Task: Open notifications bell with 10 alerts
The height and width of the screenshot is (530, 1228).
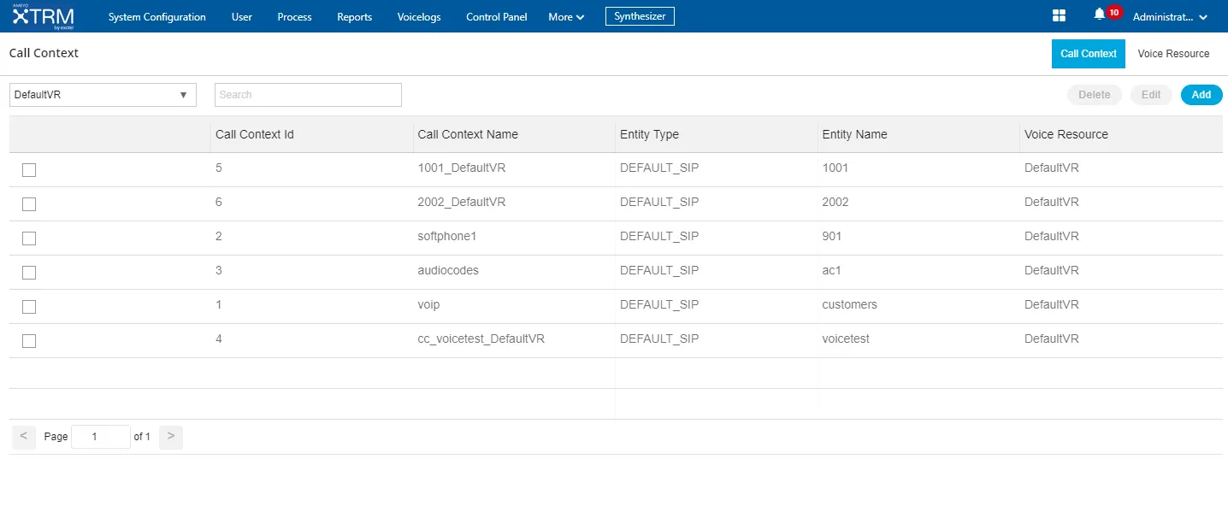Action: [x=1100, y=15]
